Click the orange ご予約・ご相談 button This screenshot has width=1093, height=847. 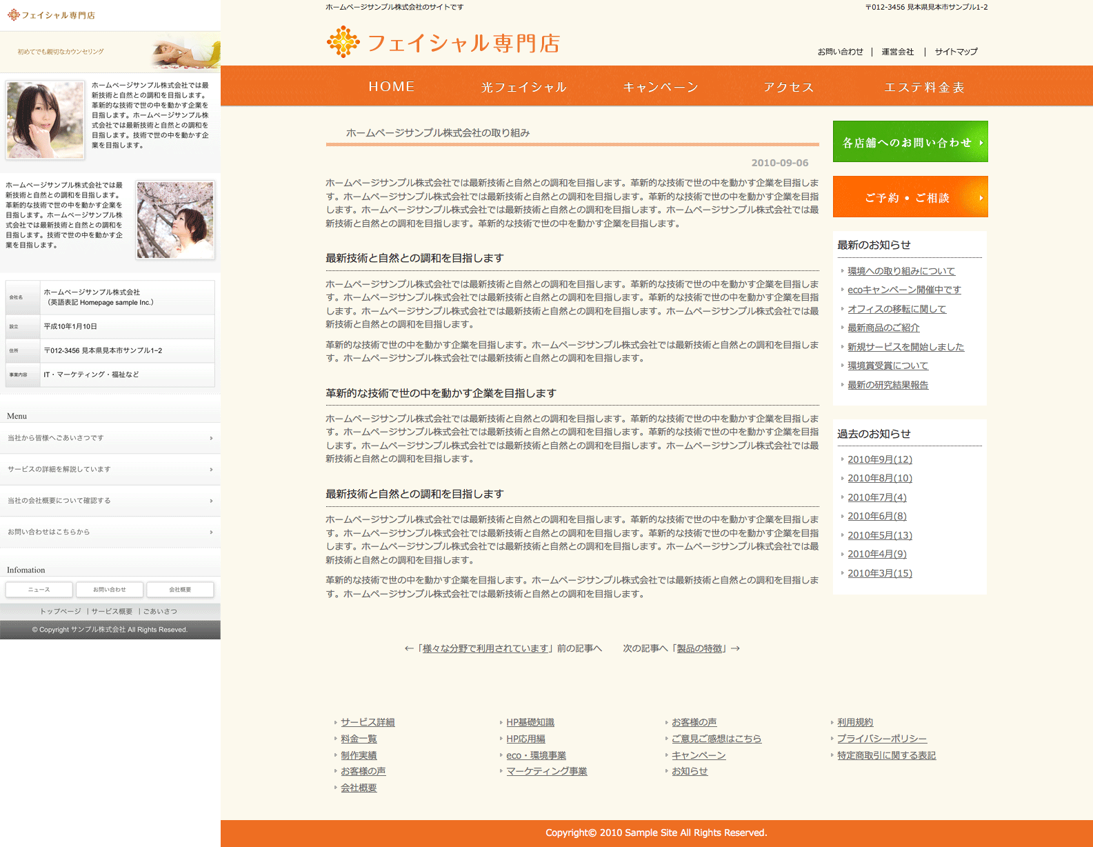pos(910,197)
